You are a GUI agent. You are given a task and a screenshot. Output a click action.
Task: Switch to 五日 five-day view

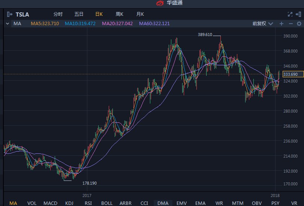(x=79, y=14)
